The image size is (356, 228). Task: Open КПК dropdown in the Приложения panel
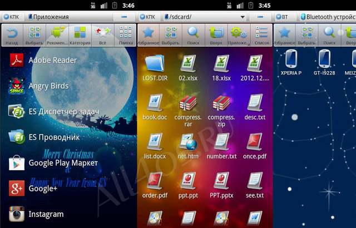(12, 17)
